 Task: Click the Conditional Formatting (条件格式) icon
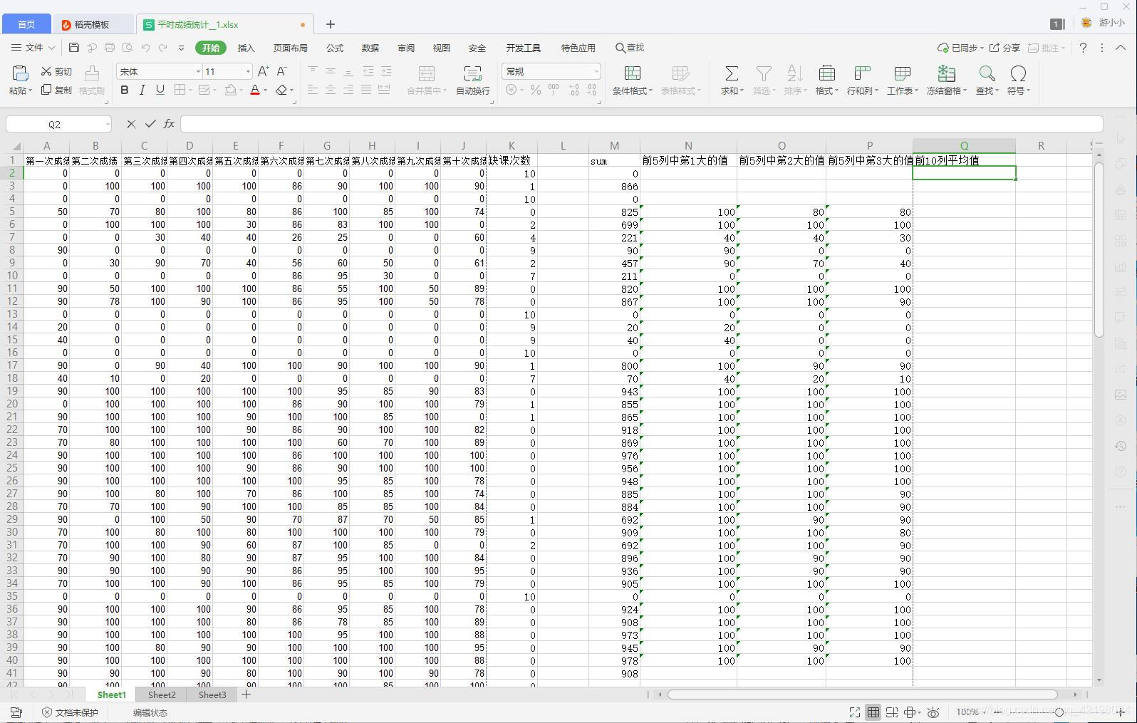(632, 73)
